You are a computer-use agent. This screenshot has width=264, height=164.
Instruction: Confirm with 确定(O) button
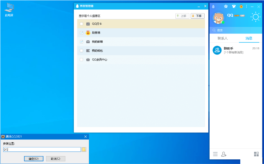point(34,159)
